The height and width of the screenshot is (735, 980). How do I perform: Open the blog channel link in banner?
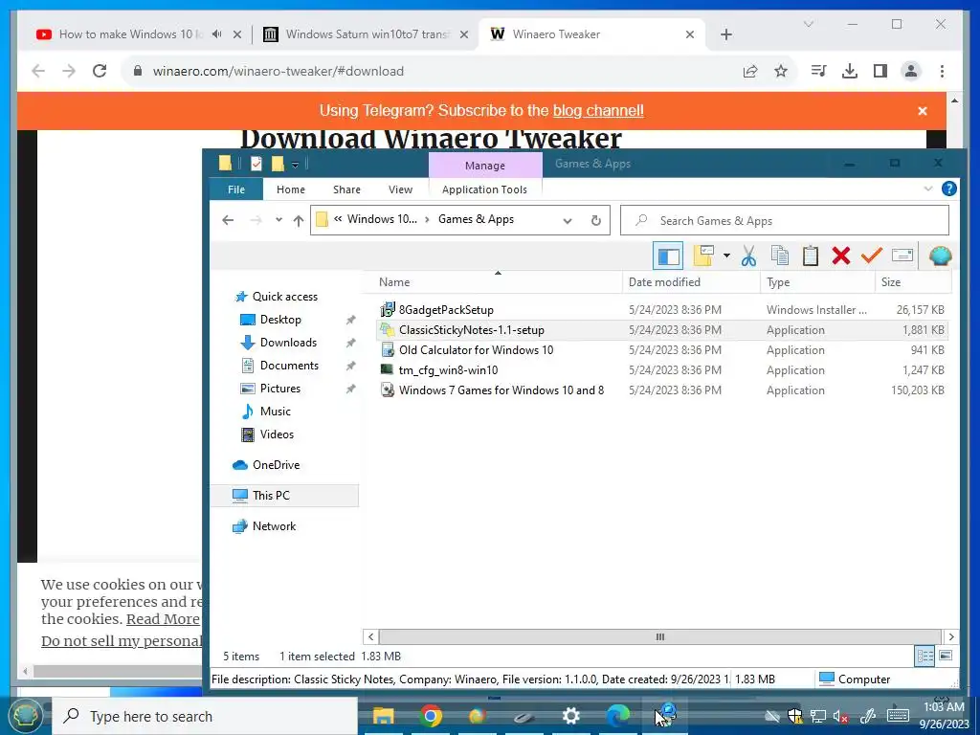(x=598, y=111)
